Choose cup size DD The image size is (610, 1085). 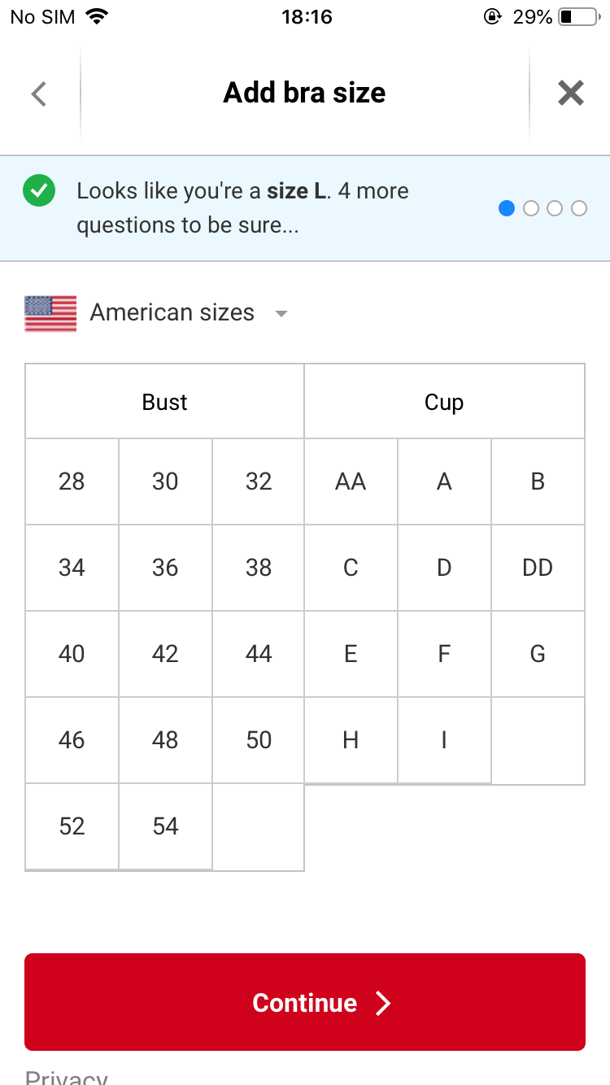tap(538, 568)
